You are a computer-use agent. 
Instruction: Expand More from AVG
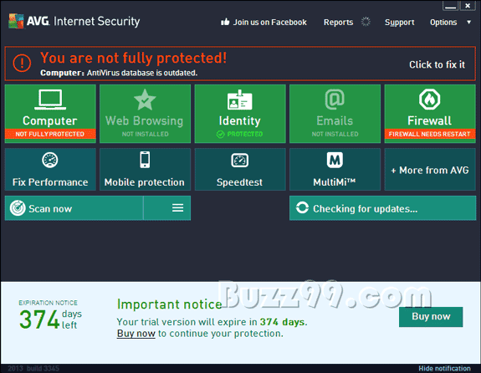[430, 169]
